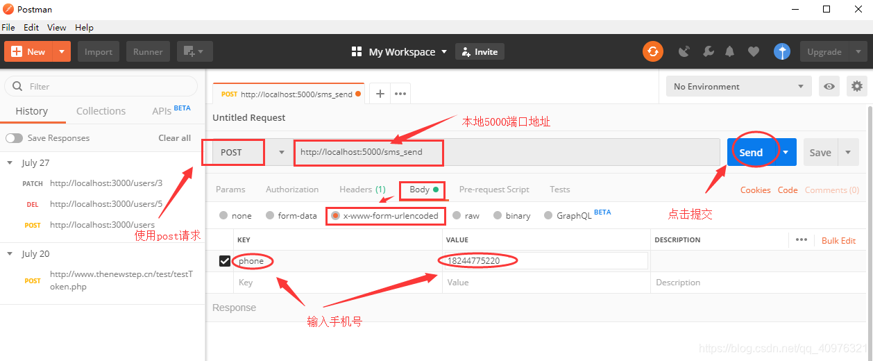This screenshot has width=873, height=361.
Task: Select the sms_send request tab
Action: tap(287, 94)
